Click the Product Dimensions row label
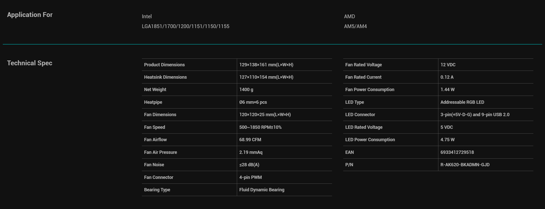 coord(164,65)
